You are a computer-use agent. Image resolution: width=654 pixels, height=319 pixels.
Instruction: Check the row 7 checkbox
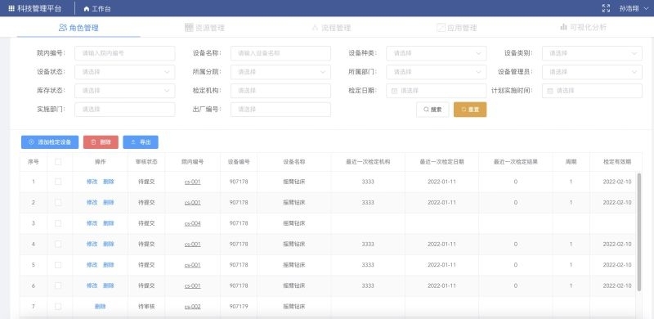[58, 307]
